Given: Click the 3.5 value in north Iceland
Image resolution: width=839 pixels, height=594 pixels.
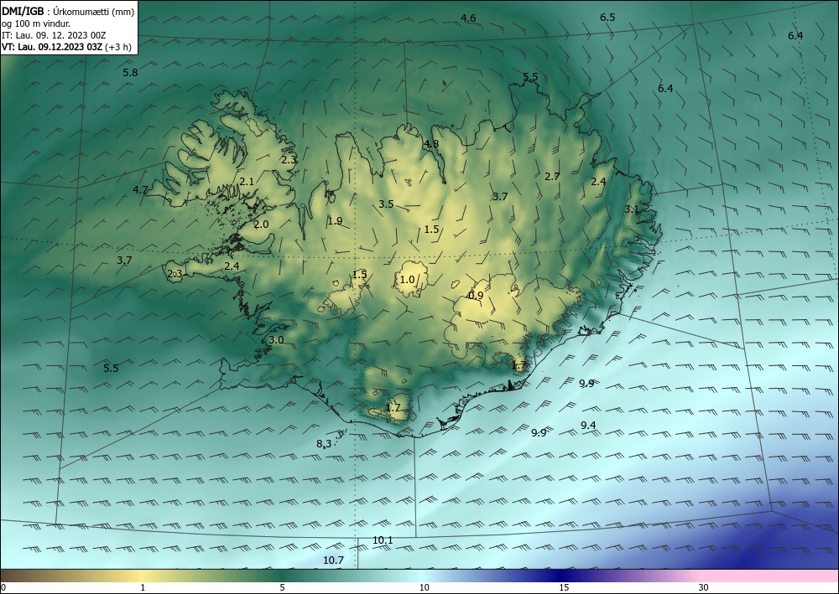Looking at the screenshot, I should coord(386,204).
